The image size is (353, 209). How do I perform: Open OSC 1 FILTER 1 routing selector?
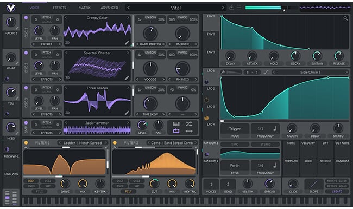[47, 44]
